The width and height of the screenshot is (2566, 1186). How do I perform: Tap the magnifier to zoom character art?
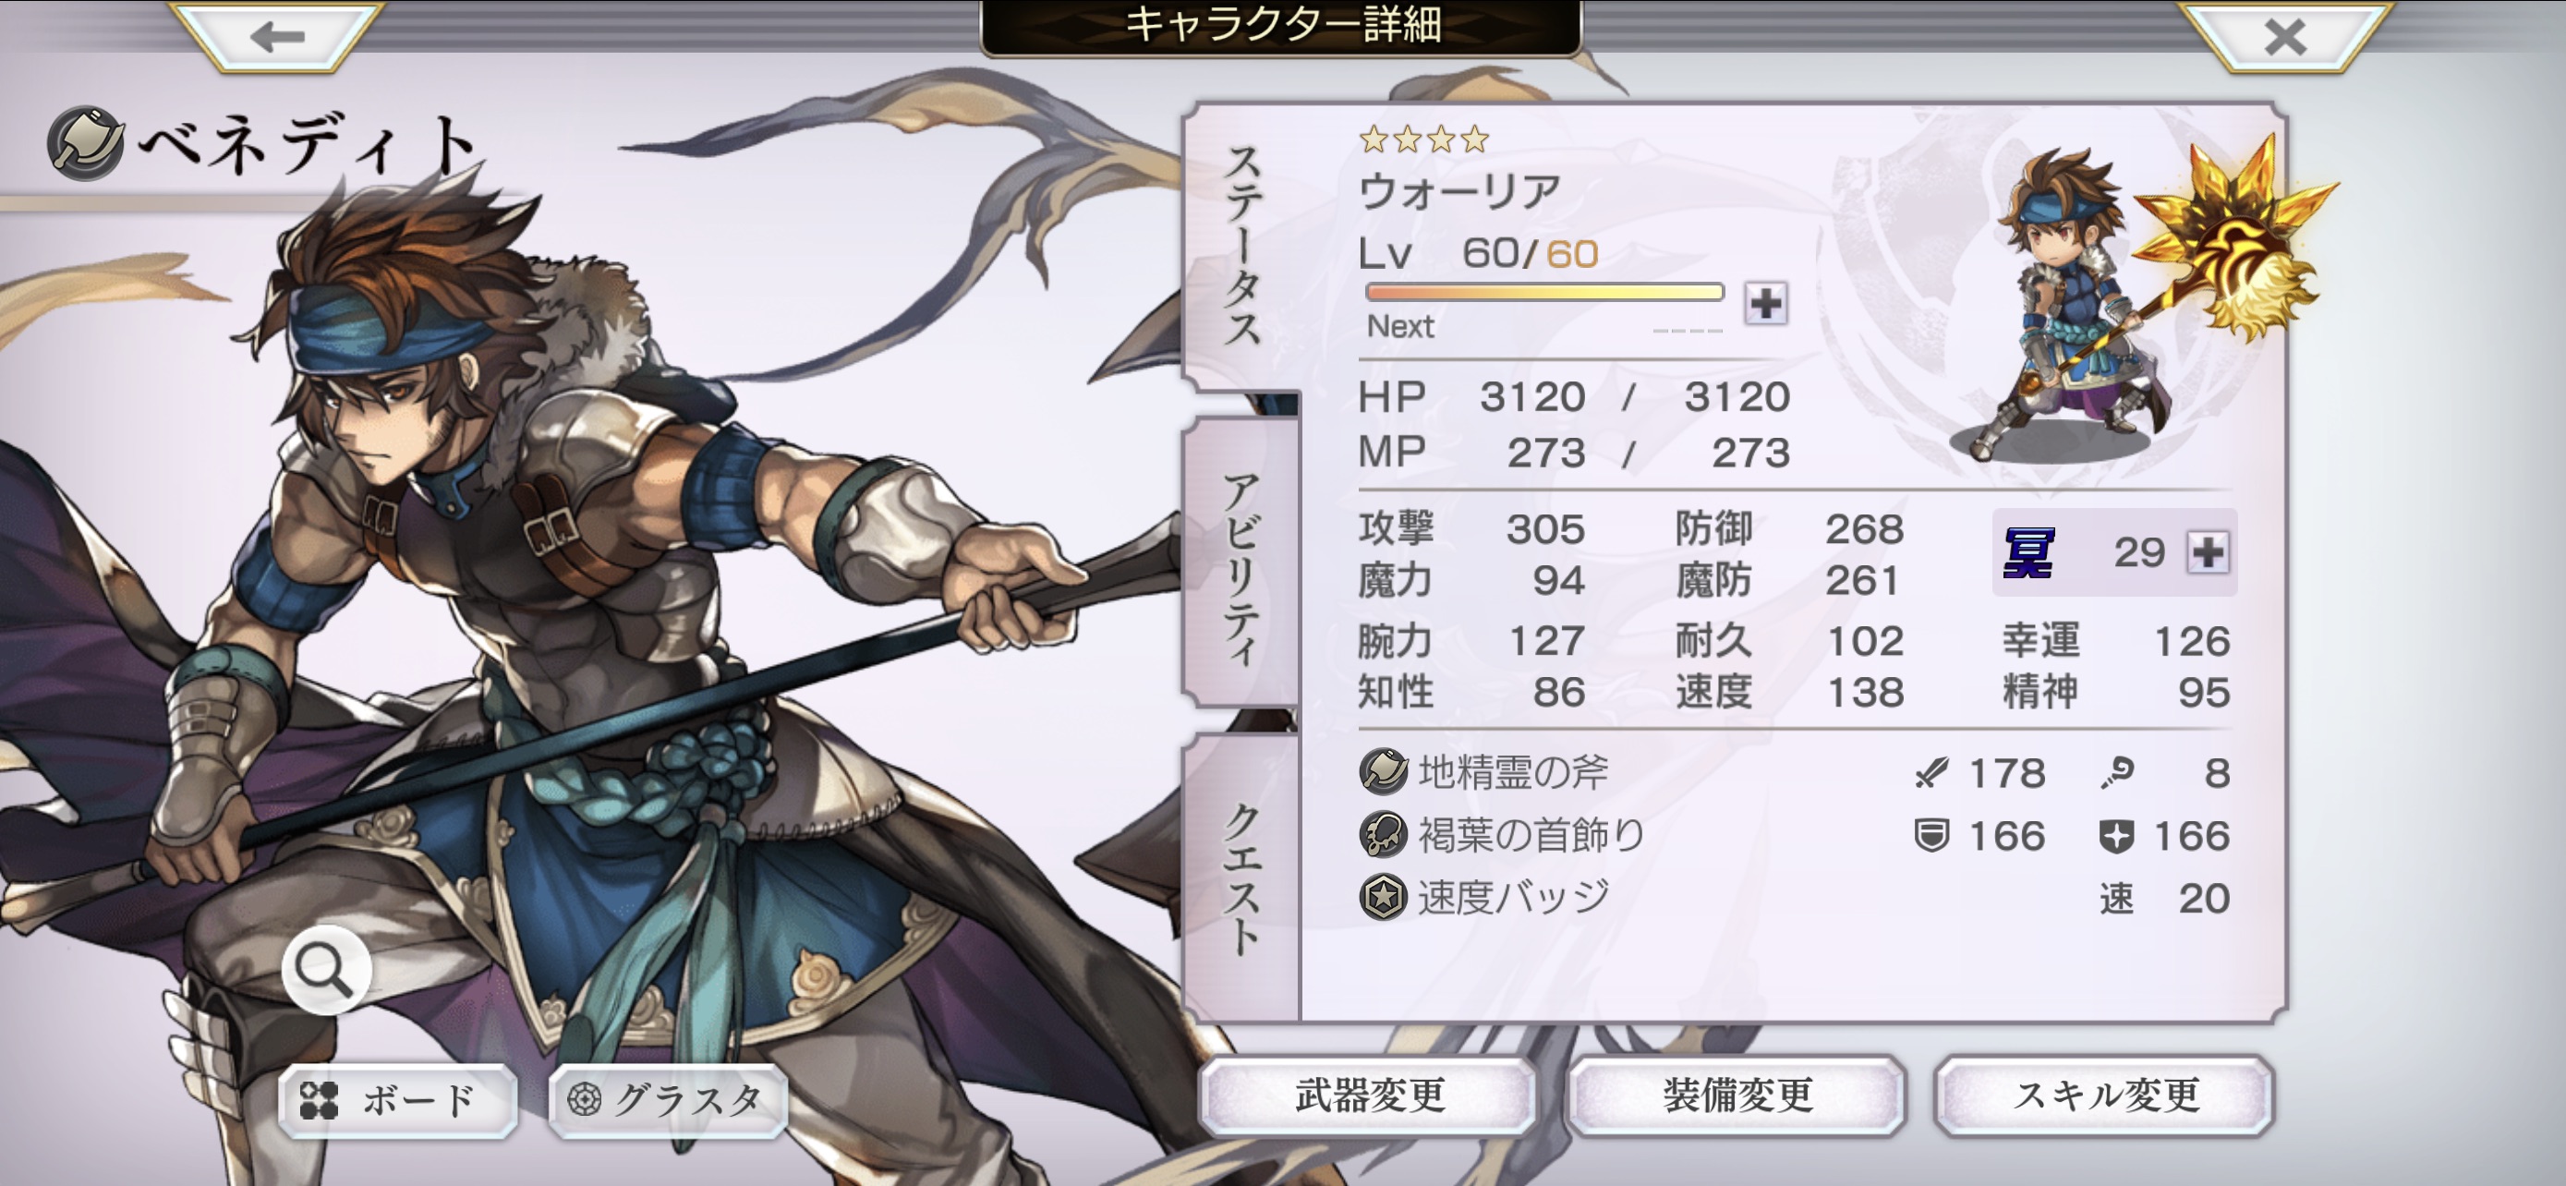tap(326, 969)
